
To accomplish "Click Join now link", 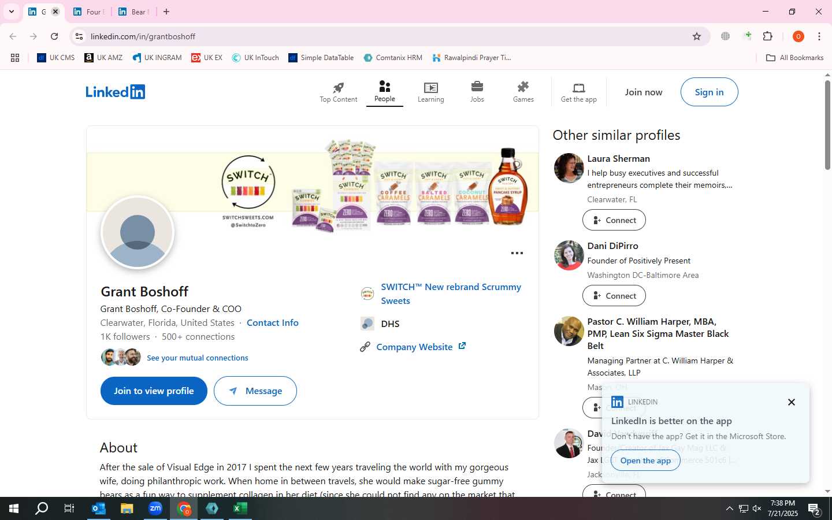I will coord(644,92).
